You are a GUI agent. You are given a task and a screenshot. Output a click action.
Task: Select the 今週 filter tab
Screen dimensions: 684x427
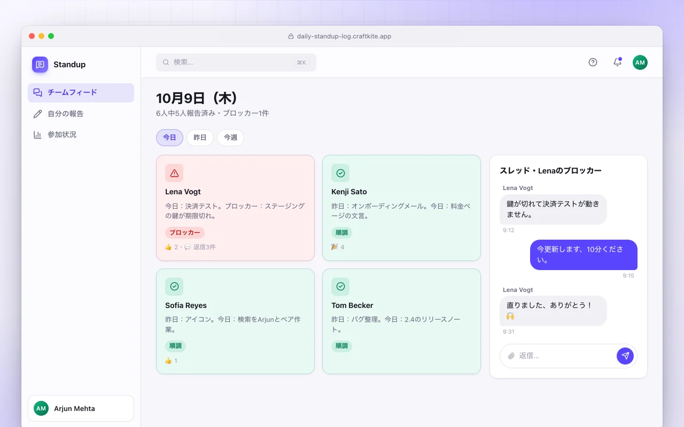click(230, 138)
